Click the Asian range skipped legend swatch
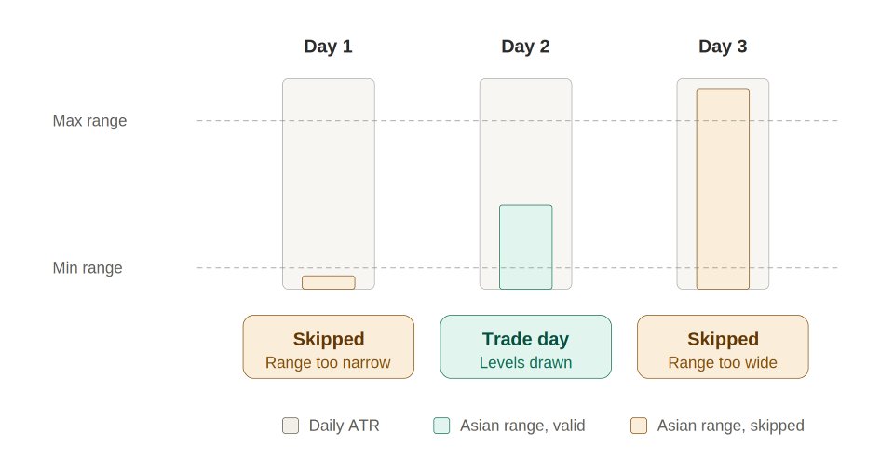Image resolution: width=894 pixels, height=473 pixels. 639,426
